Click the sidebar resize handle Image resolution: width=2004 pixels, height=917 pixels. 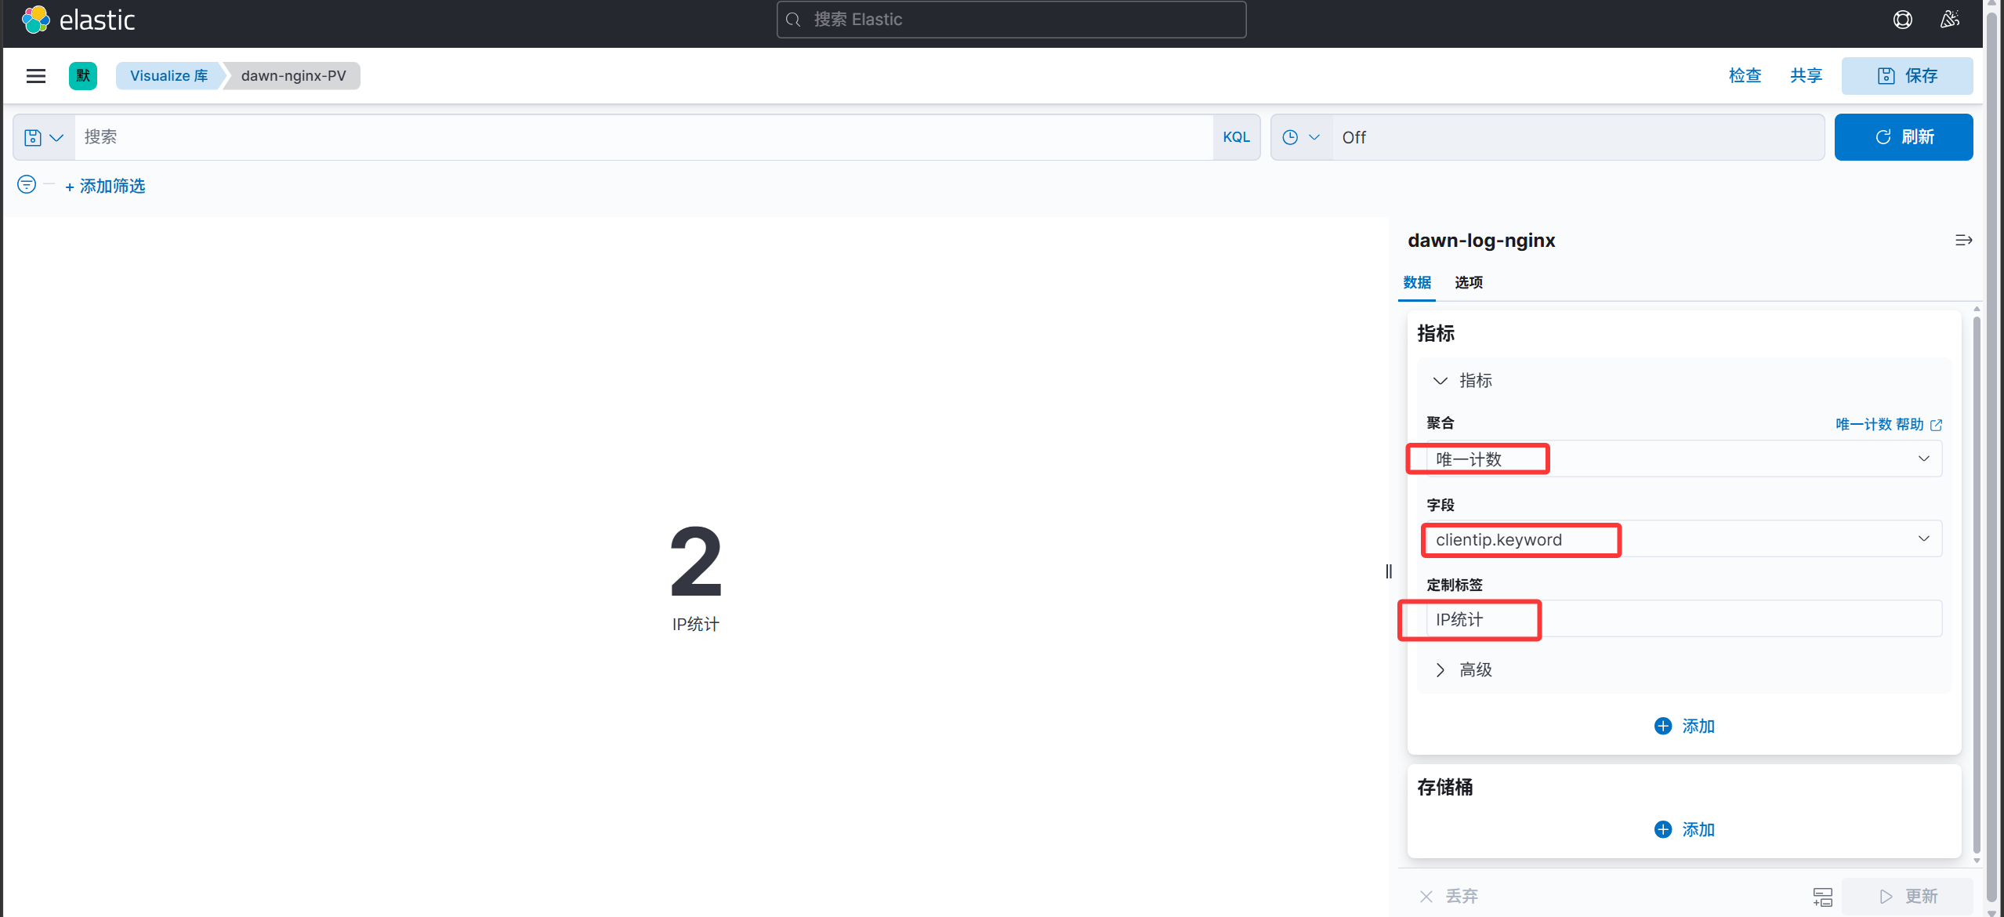click(1389, 571)
